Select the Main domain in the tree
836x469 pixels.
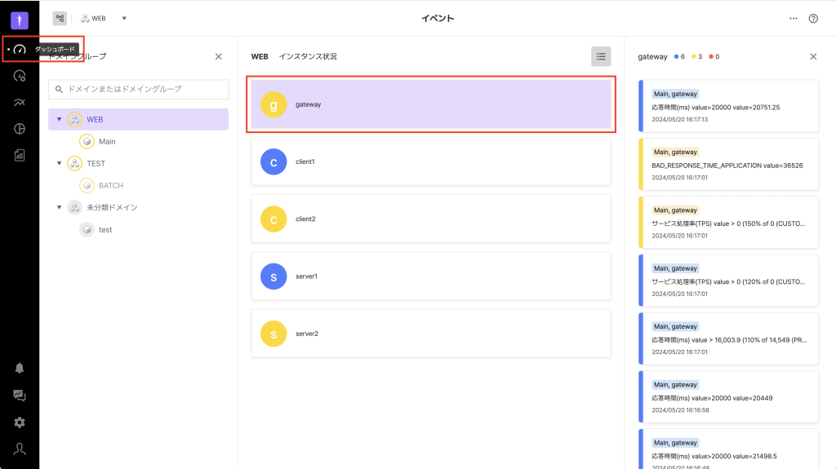pyautogui.click(x=107, y=142)
